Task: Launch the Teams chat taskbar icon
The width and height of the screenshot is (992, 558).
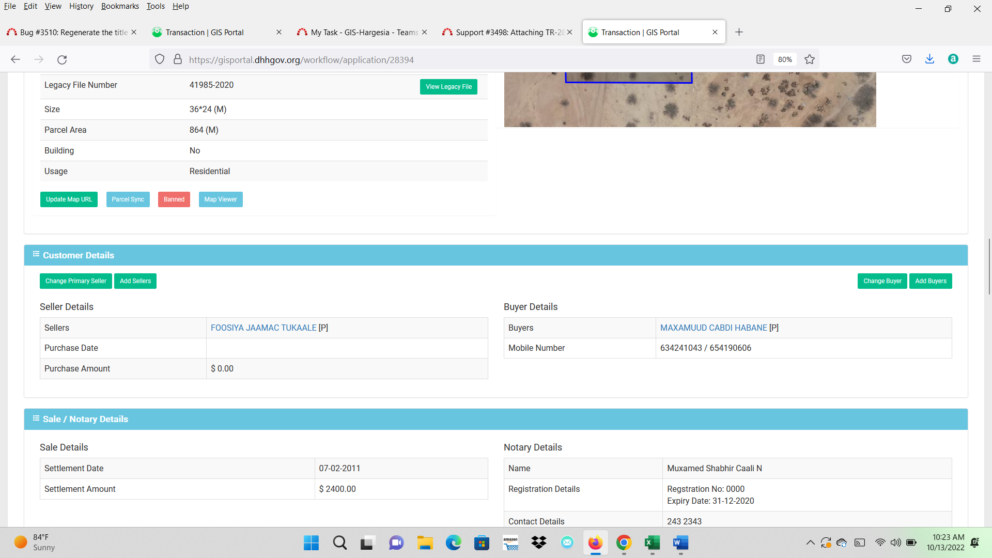Action: pos(396,542)
